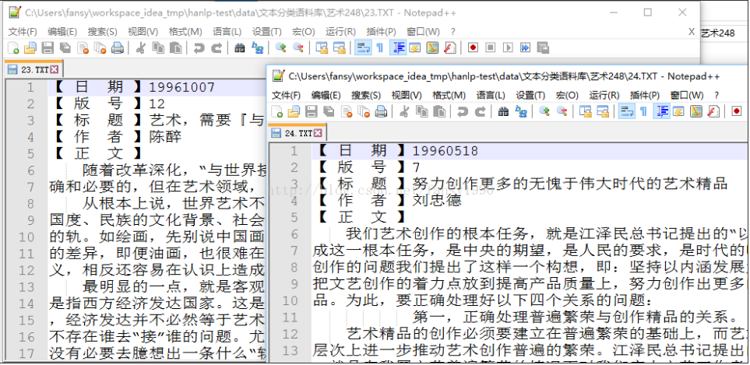Create new file in 23.TXT window toolbar

pos(13,47)
